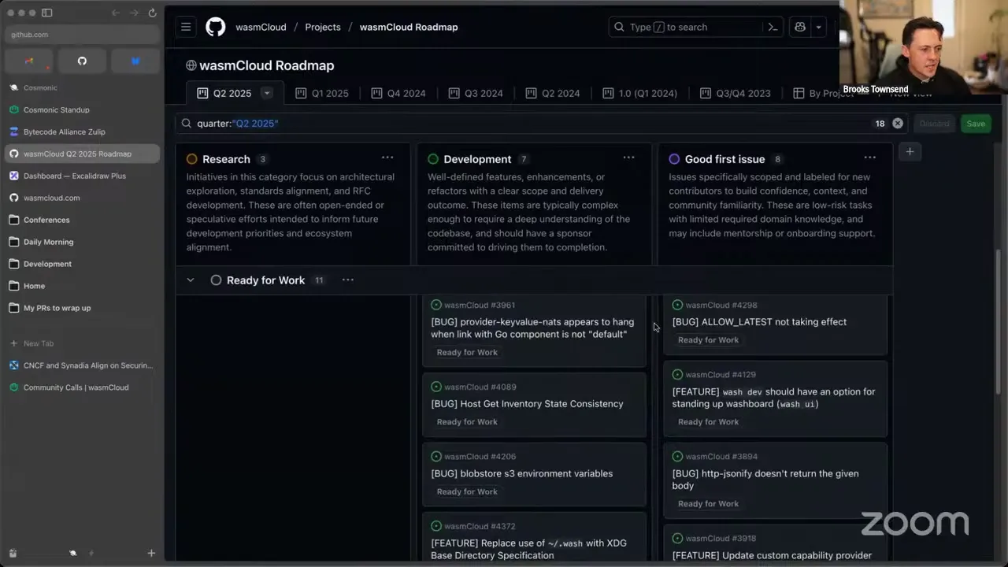Discard the view changes
Screen dimensions: 1008x567
click(x=935, y=124)
